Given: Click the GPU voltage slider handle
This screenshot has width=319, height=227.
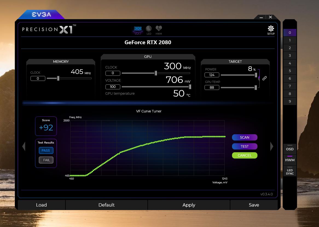Looking at the screenshot, I should tap(190, 87).
